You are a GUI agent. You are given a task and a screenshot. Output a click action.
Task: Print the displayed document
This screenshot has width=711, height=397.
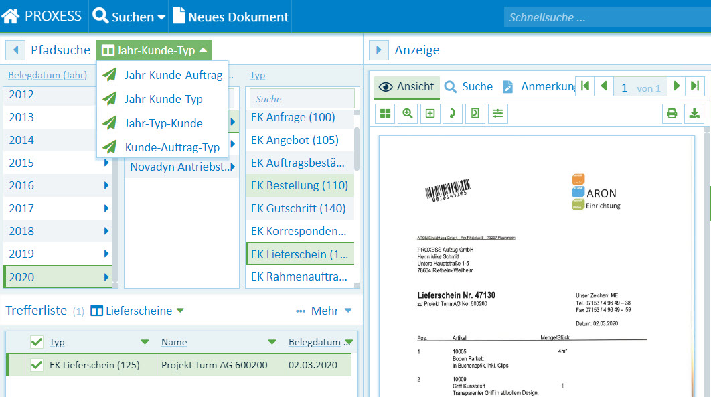click(x=671, y=114)
